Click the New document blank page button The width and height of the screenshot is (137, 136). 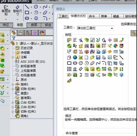87,57
